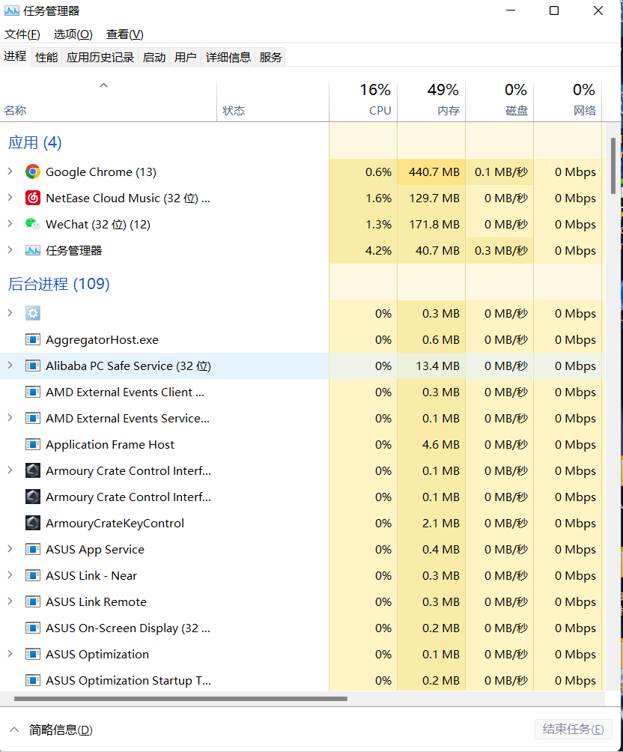This screenshot has height=752, width=623.
Task: Click the Google Chrome app icon
Action: [x=33, y=172]
